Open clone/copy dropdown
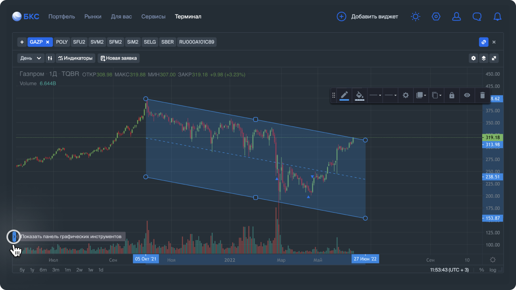Image resolution: width=516 pixels, height=290 pixels. click(437, 95)
